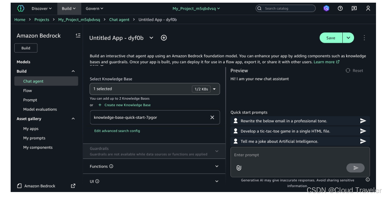Open the Govern dropdown menu
Viewport: 383px width, 197px height.
(94, 9)
